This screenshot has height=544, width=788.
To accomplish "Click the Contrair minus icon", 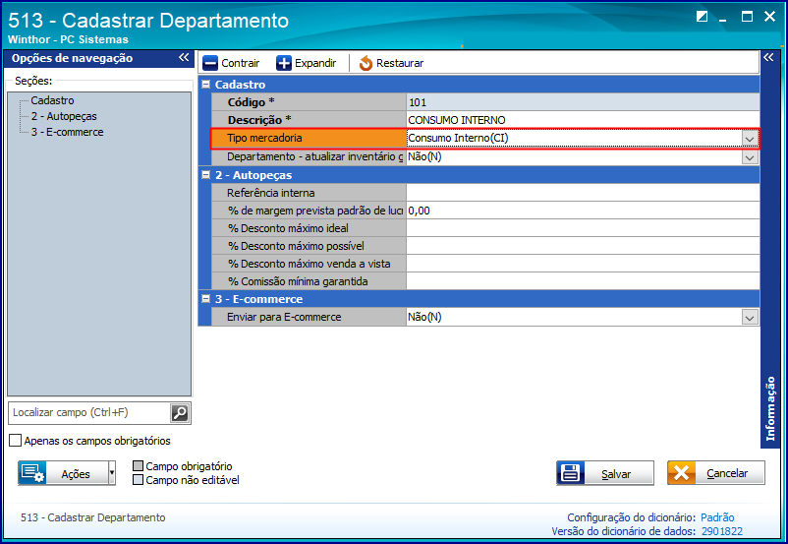I will pyautogui.click(x=210, y=63).
